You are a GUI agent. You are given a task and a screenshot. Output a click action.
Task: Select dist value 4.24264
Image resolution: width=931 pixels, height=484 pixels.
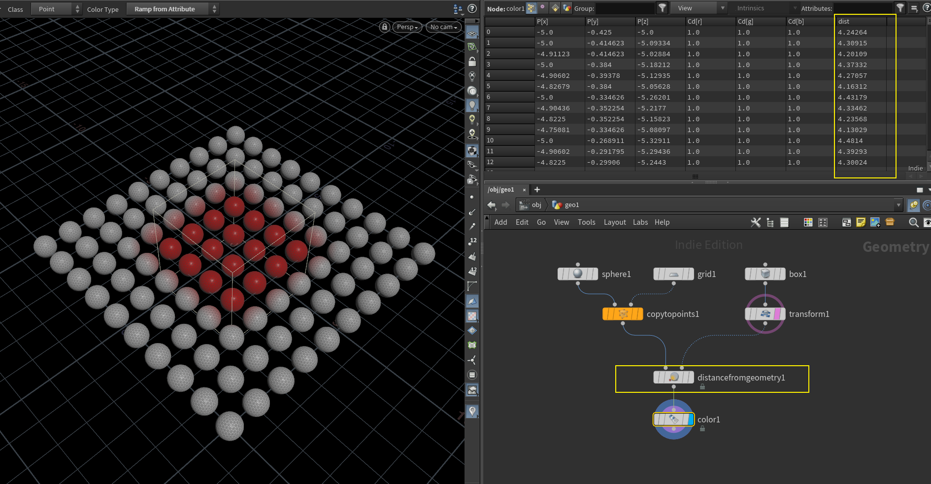click(852, 32)
